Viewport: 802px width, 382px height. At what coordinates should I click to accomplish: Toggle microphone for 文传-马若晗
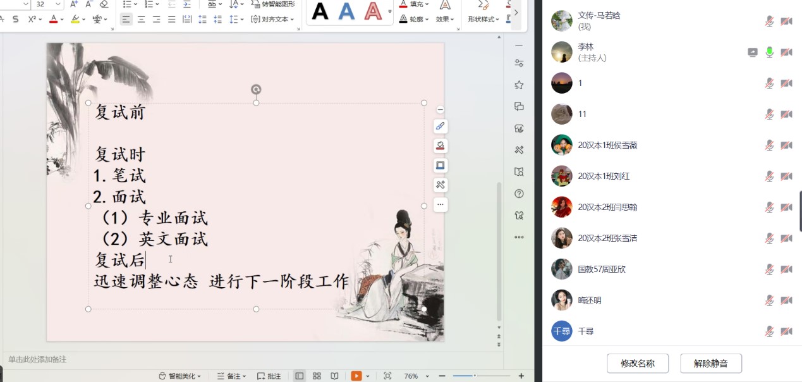point(769,21)
